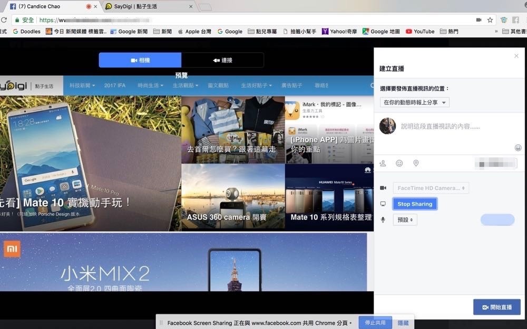Image resolution: width=527 pixels, height=329 pixels.
Task: Open the 預設 microphone dropdown
Action: coord(405,220)
